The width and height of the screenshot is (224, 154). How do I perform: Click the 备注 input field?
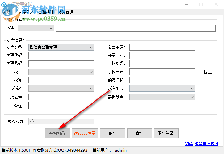pyautogui.click(x=112, y=105)
